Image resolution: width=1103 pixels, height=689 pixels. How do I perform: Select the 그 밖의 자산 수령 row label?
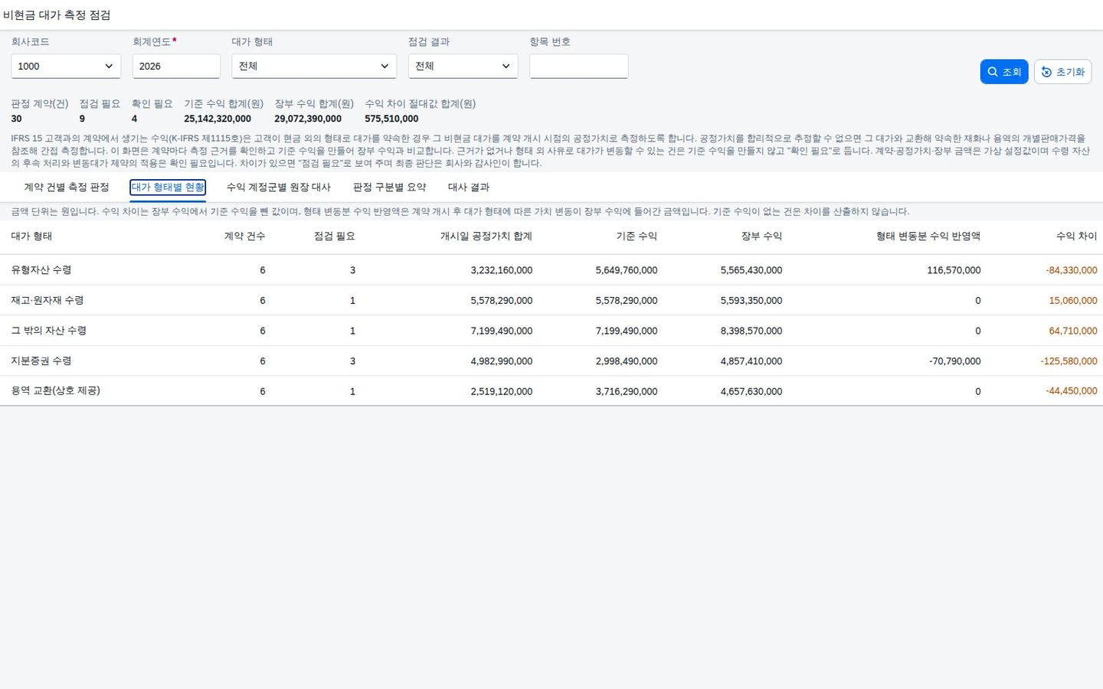click(x=49, y=331)
